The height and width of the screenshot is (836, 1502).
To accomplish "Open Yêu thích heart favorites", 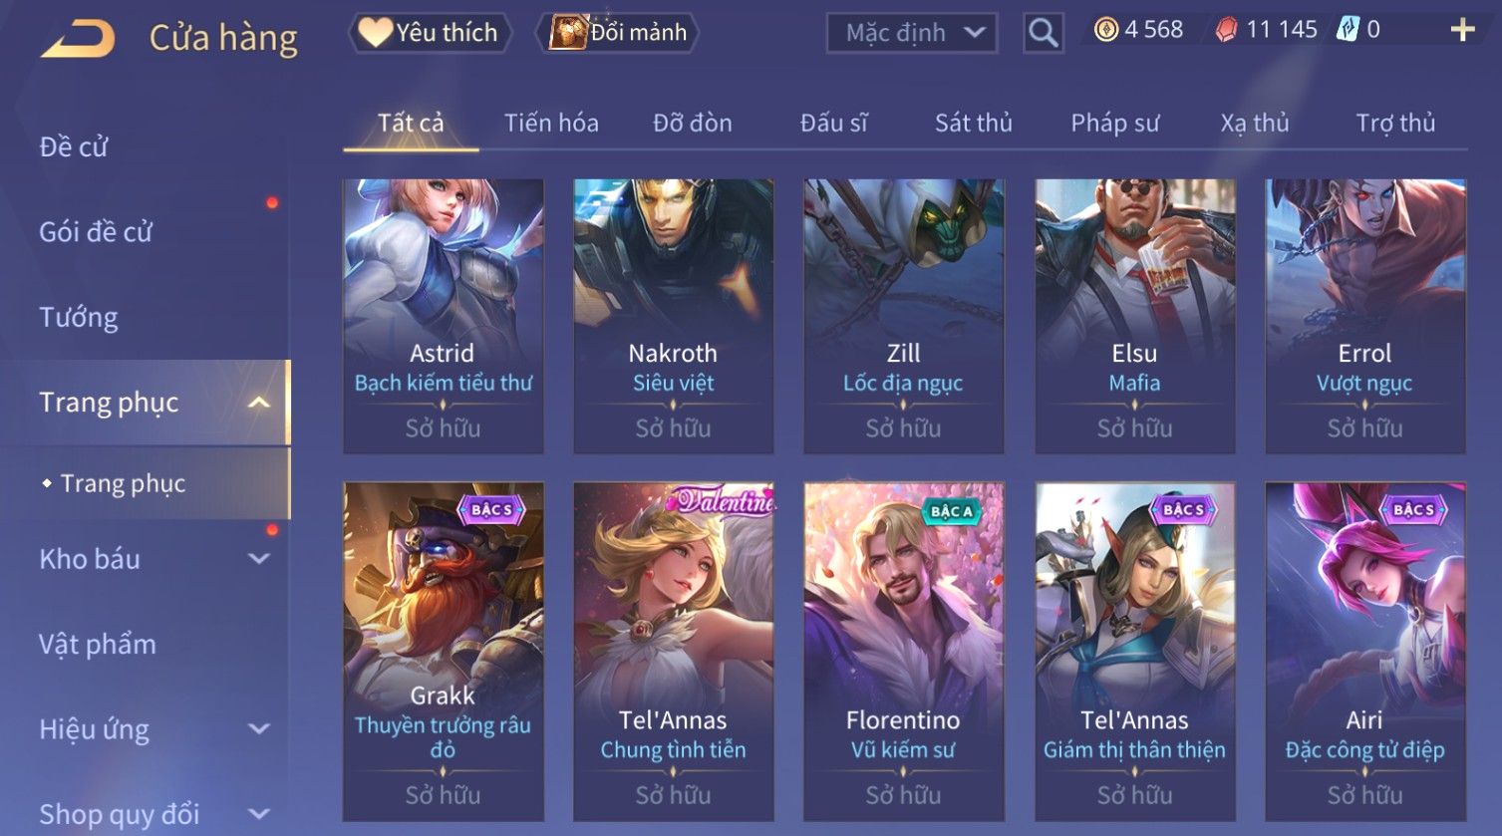I will click(x=430, y=33).
